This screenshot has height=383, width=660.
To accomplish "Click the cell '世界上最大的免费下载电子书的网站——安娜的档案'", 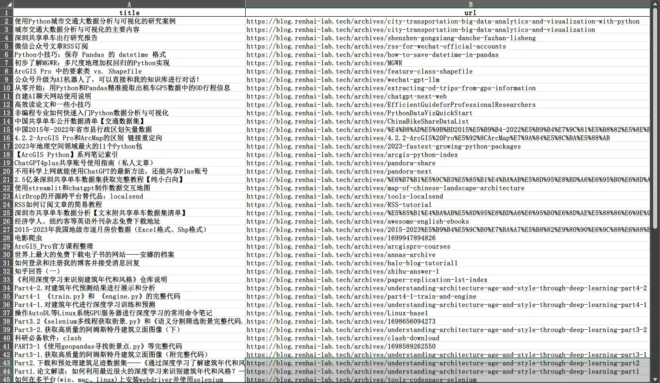I will (x=129, y=255).
